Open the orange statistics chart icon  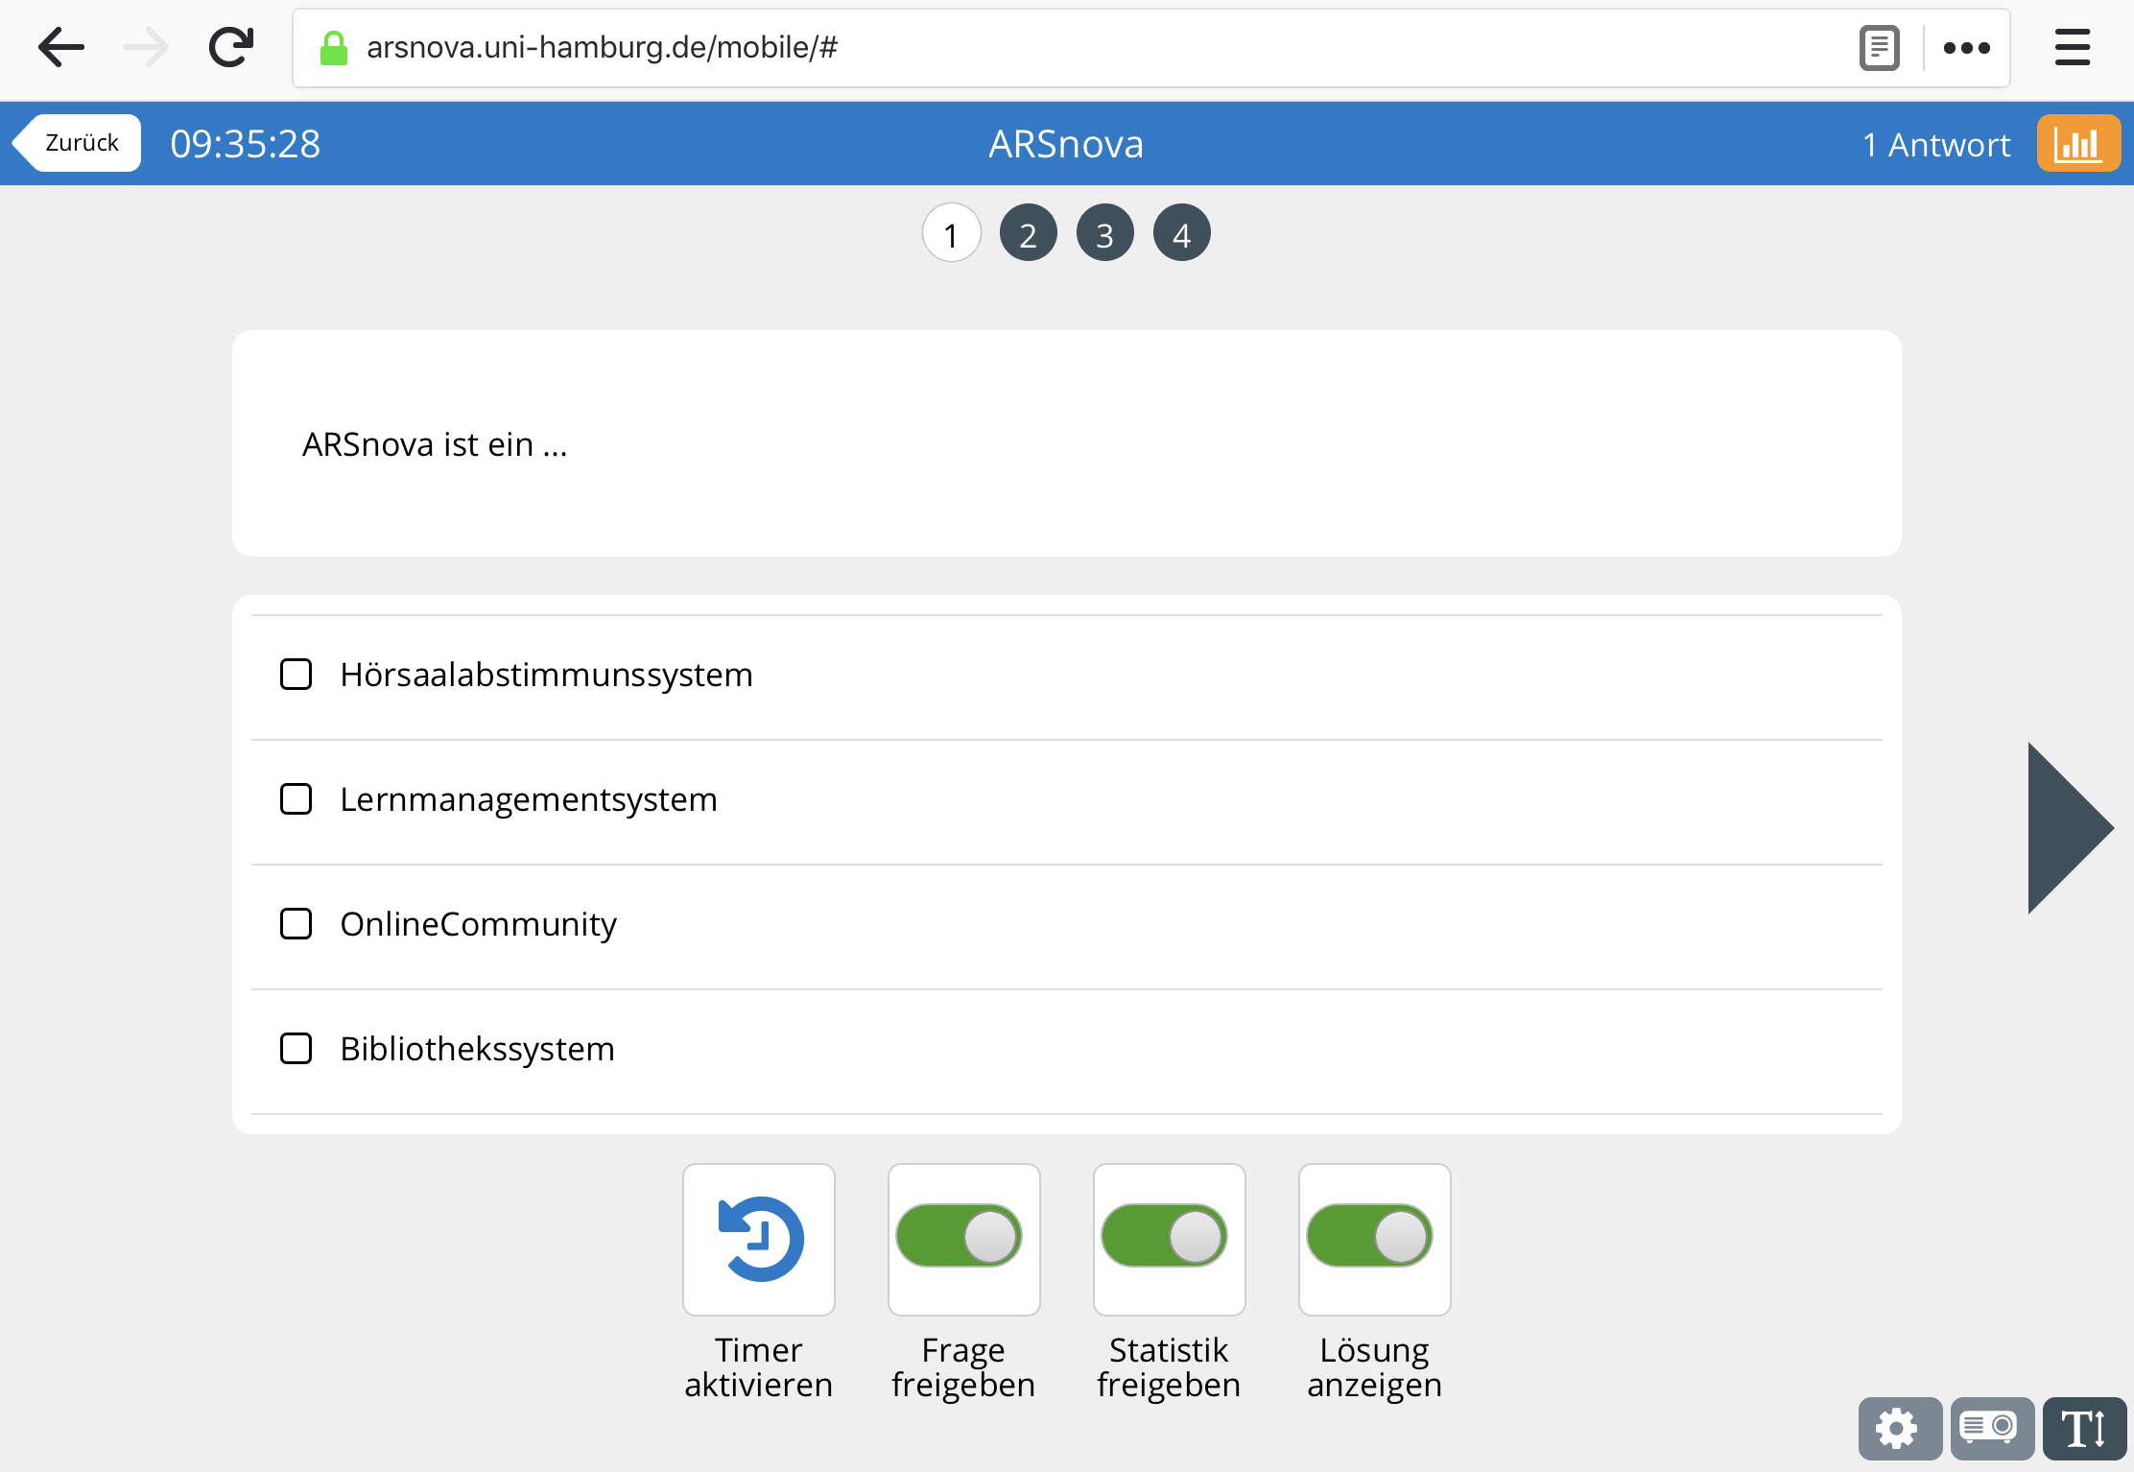tap(2078, 144)
